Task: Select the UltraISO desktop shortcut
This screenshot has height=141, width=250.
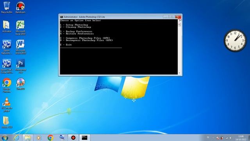Action: pos(20,84)
